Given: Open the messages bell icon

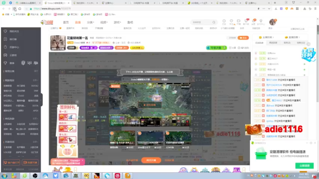Looking at the screenshot, I should [x=254, y=22].
